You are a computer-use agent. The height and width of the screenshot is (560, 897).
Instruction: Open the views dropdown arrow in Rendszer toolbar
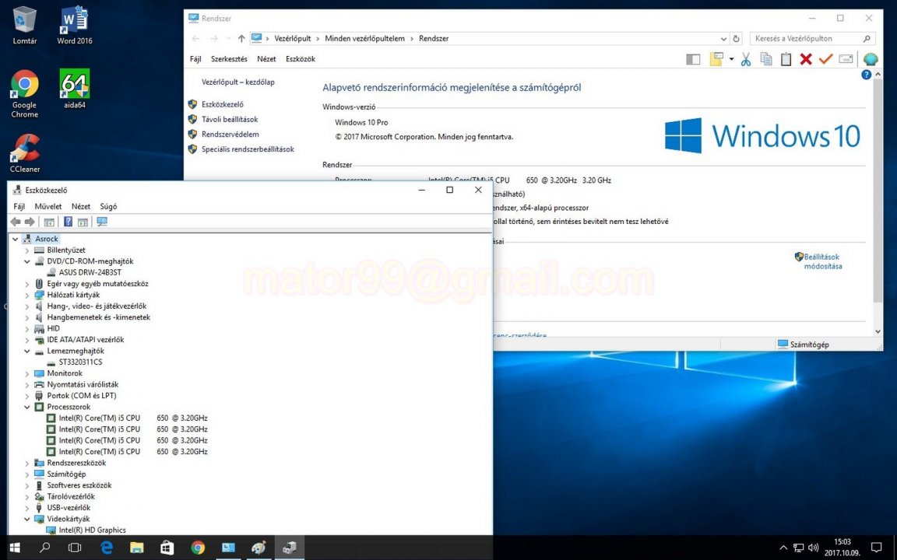pyautogui.click(x=731, y=59)
